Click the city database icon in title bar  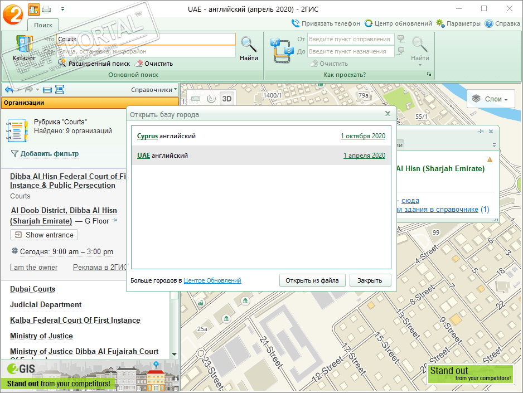[33, 9]
